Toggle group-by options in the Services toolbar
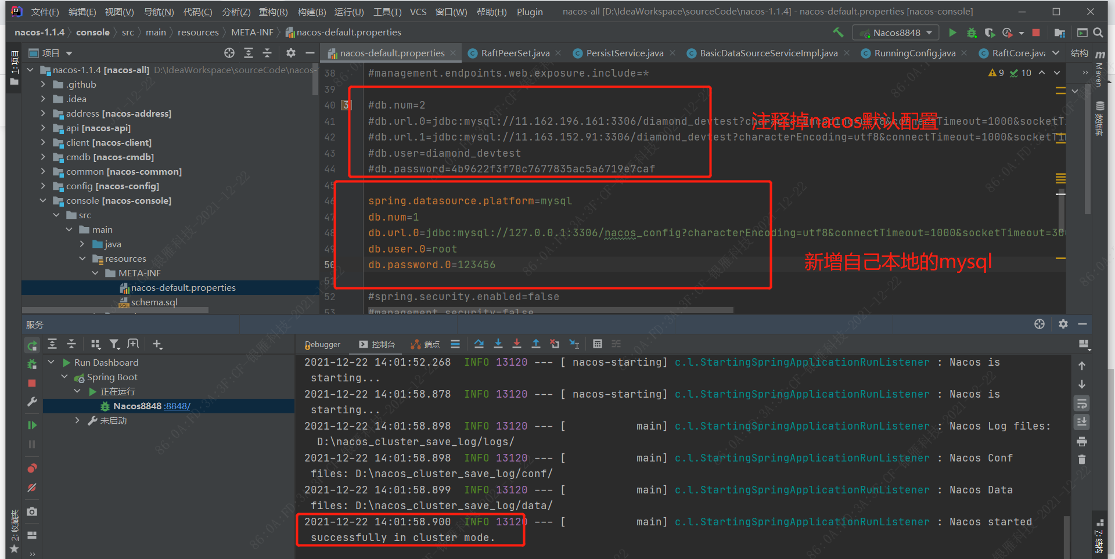This screenshot has width=1115, height=559. [96, 344]
